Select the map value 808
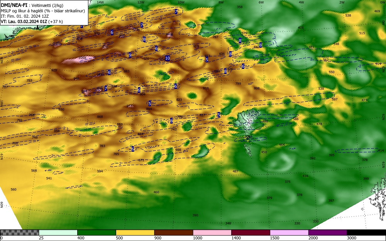 (257, 88)
